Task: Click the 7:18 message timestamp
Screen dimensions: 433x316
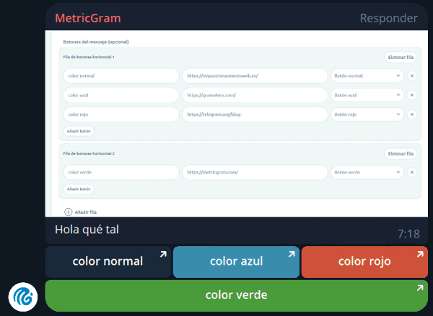Action: (408, 234)
